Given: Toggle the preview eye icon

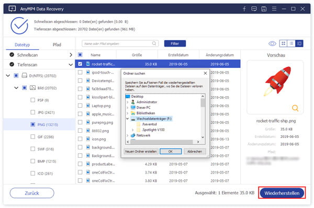Looking at the screenshot, I should click(x=272, y=43).
